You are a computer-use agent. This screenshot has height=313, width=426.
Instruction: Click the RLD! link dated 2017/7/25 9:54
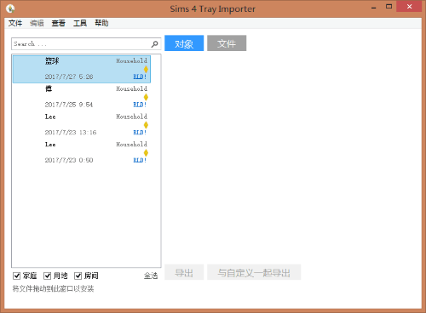(140, 105)
